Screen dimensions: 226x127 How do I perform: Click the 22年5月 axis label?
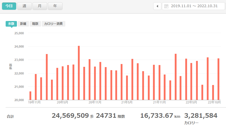pyautogui.click(x=191, y=102)
